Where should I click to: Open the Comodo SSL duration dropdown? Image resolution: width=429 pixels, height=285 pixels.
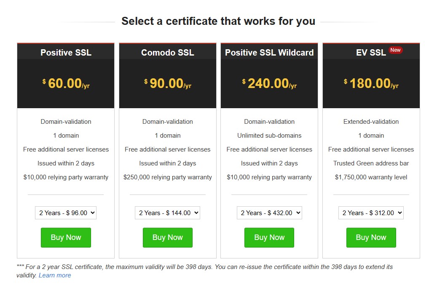167,213
